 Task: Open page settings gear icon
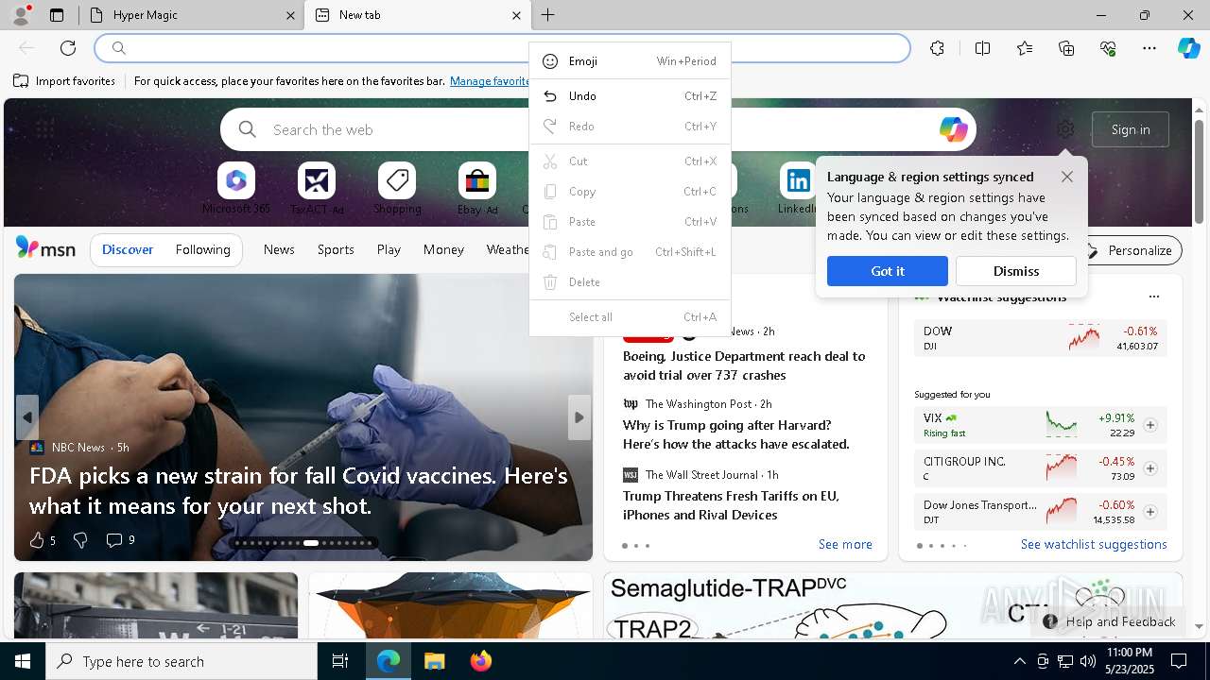point(1065,129)
